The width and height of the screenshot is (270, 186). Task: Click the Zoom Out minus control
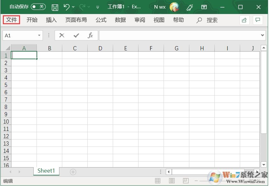click(197, 181)
